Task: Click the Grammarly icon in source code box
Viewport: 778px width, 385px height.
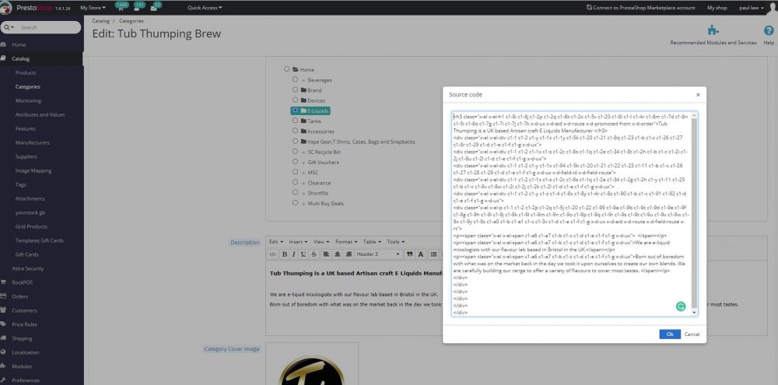Action: [680, 306]
